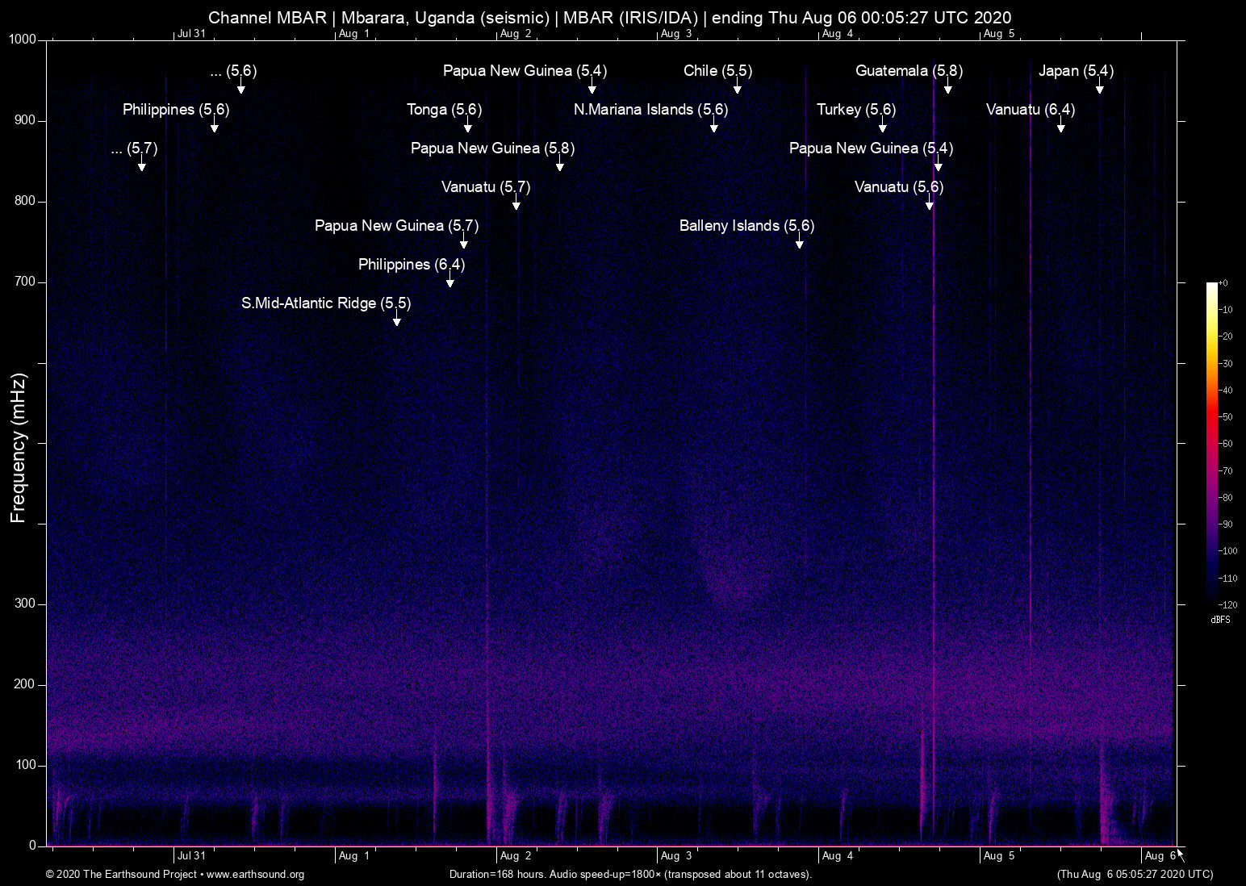Click the Duration=168 hours footer text

pos(630,875)
